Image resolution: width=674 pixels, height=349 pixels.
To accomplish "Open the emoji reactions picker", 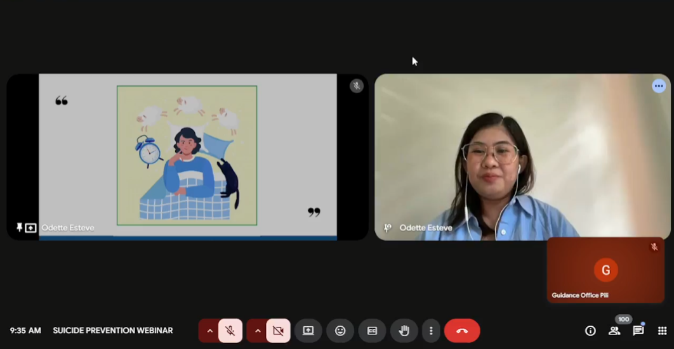I will pyautogui.click(x=340, y=331).
